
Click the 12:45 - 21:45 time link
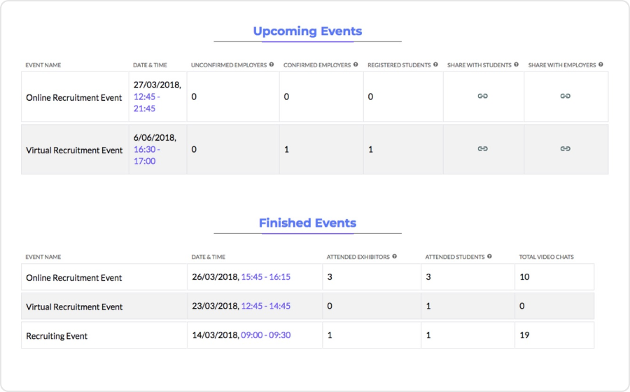[147, 102]
